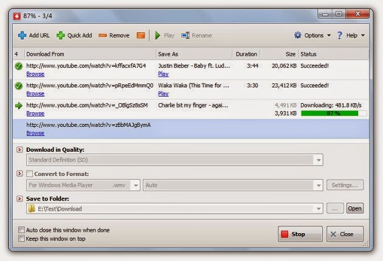Click the Save As column header

(194, 54)
